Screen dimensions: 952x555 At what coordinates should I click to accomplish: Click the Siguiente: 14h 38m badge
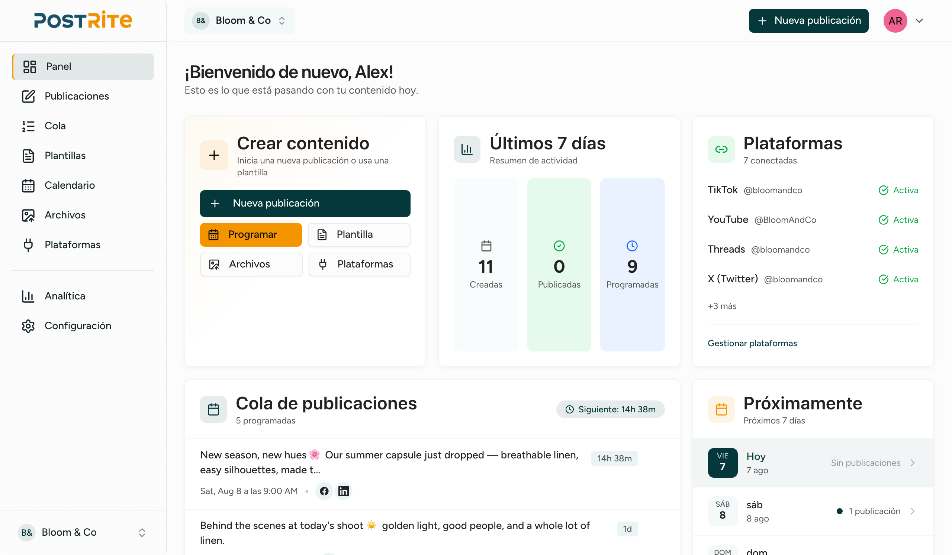tap(611, 409)
